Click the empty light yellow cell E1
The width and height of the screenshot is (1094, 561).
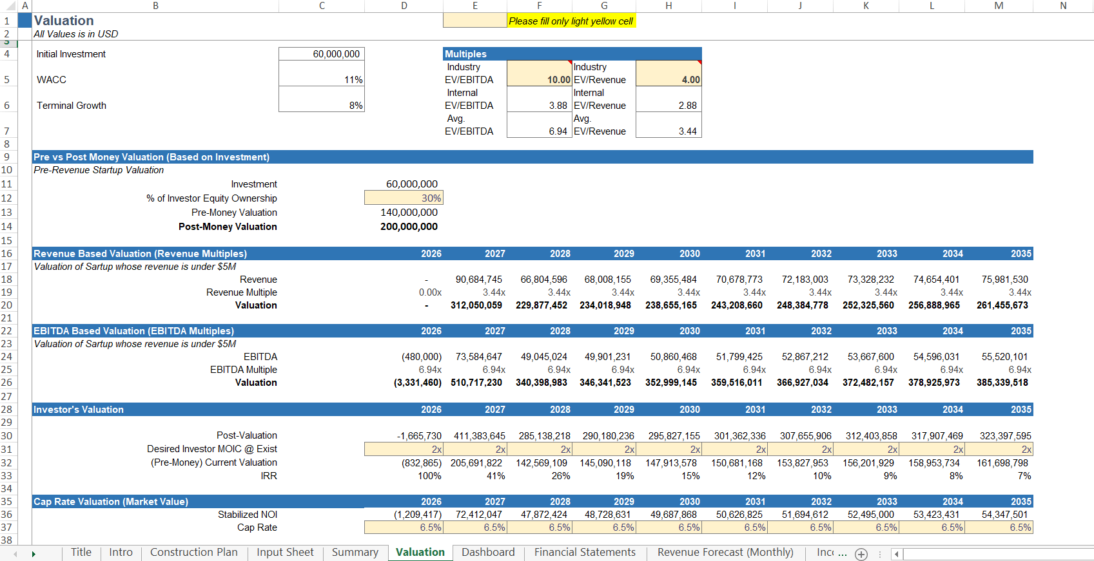tap(475, 21)
